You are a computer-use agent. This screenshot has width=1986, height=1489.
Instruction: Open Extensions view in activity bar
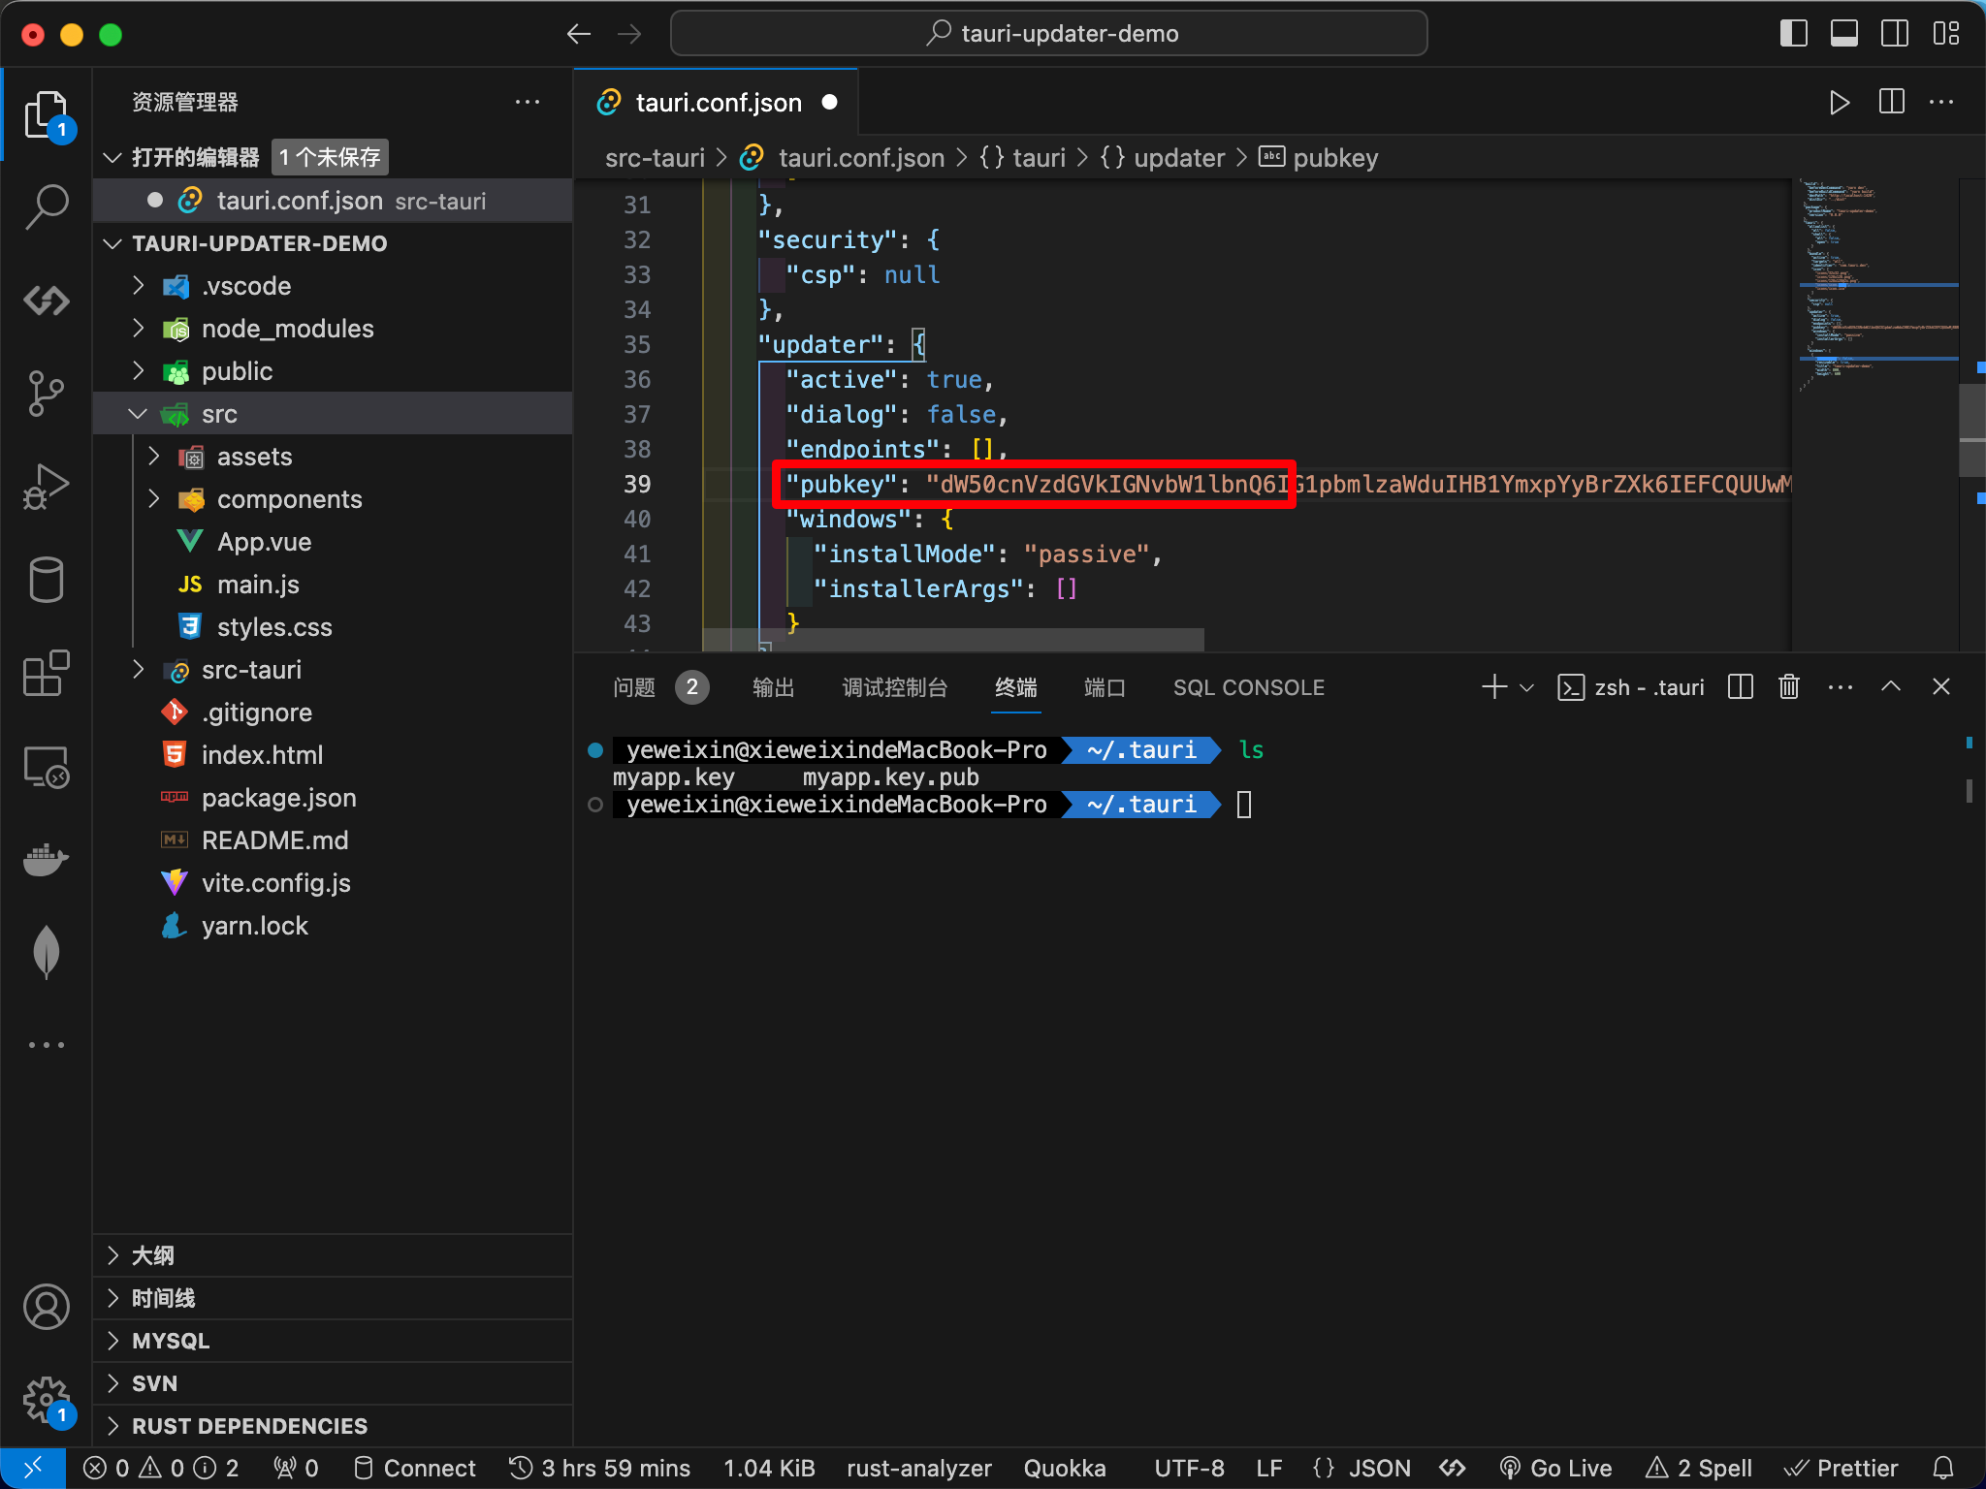click(46, 673)
